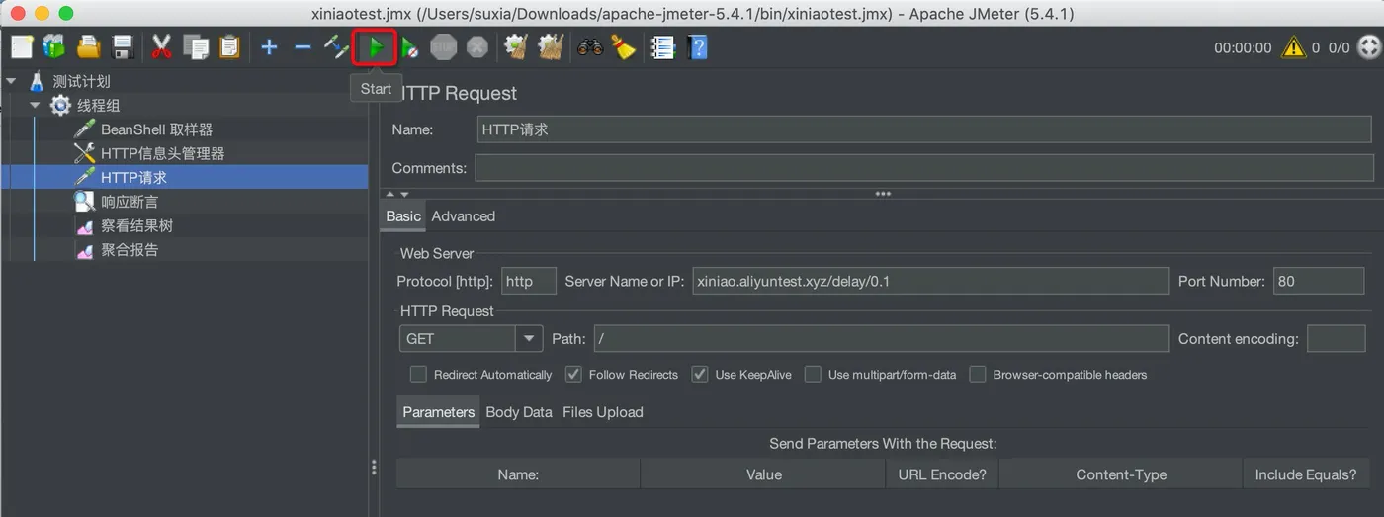Clear all results icon
The image size is (1384, 517).
(550, 46)
